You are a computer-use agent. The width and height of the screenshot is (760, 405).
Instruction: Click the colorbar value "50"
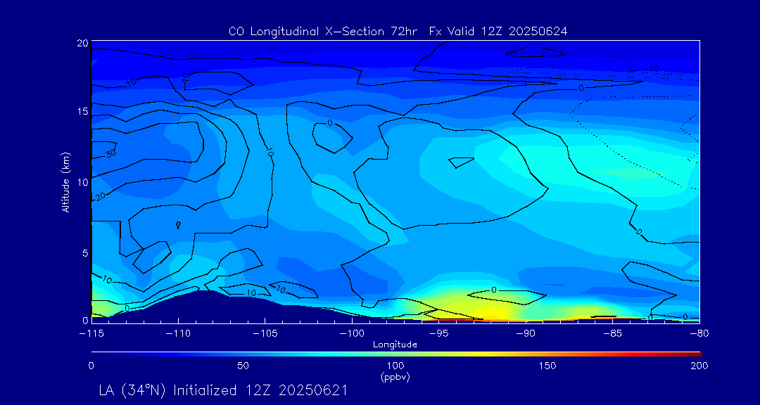(x=243, y=366)
